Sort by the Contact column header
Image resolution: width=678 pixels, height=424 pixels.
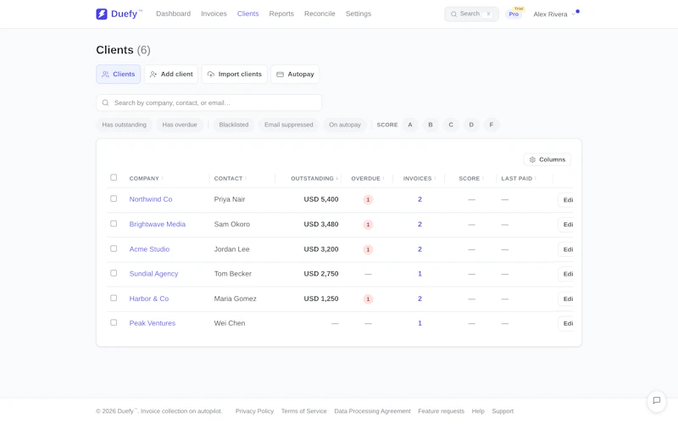[x=230, y=178]
